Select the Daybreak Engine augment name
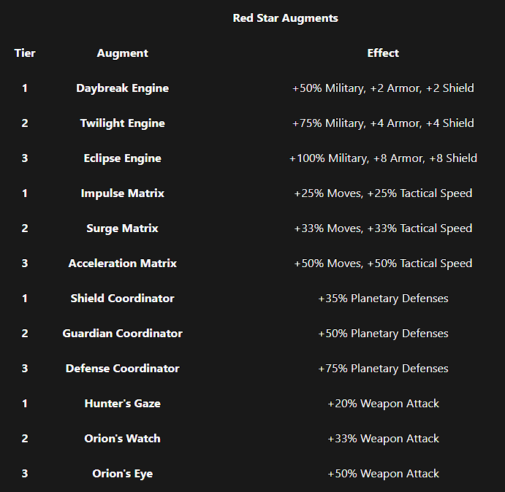Viewport: 505px width, 492px height. (x=122, y=88)
